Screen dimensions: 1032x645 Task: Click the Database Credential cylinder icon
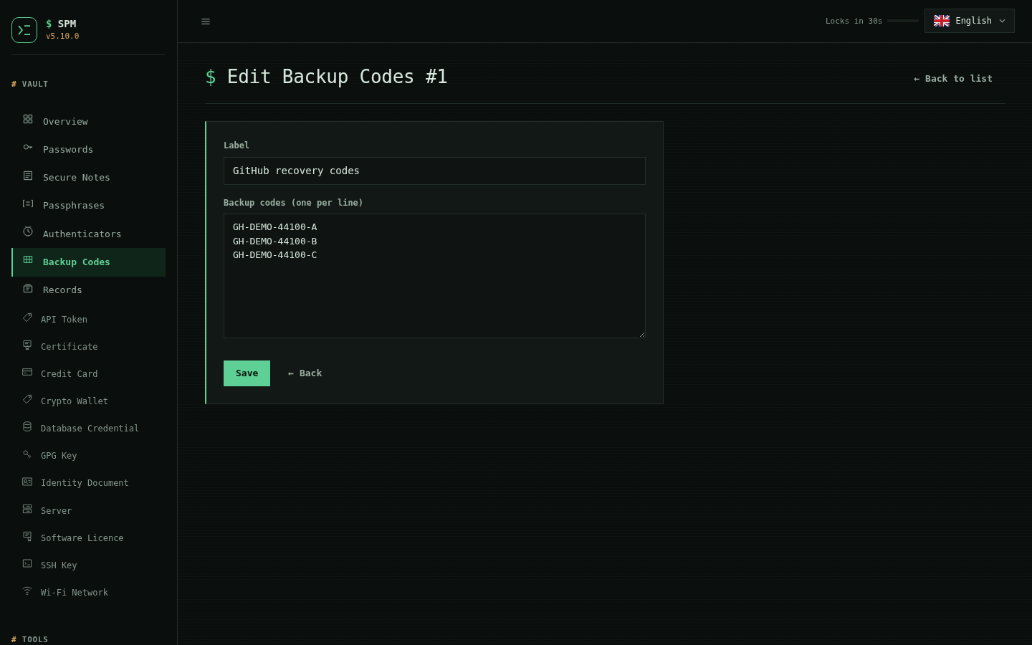27,426
